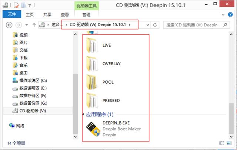Switch to the 查看 ribbon tab

[65, 15]
